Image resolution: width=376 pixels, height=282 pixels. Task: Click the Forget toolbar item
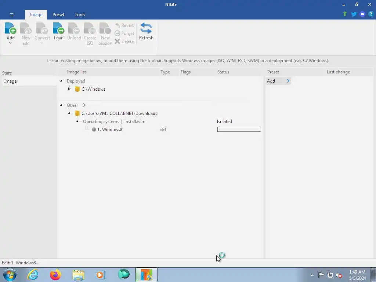[x=124, y=33]
